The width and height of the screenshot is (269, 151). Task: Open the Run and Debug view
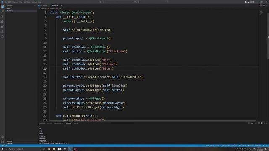click(x=3, y=21)
